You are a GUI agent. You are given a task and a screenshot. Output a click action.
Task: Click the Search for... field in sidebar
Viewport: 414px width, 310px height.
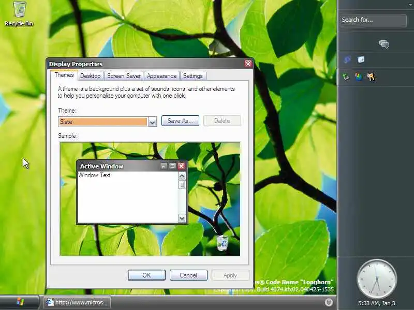373,20
